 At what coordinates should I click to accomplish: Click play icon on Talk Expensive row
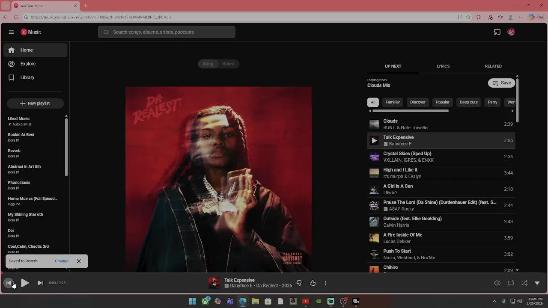tap(374, 140)
